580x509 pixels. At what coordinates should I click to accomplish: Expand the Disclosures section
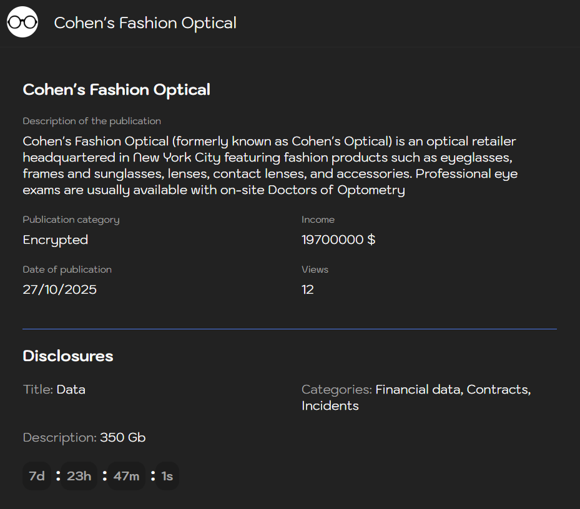click(x=67, y=356)
